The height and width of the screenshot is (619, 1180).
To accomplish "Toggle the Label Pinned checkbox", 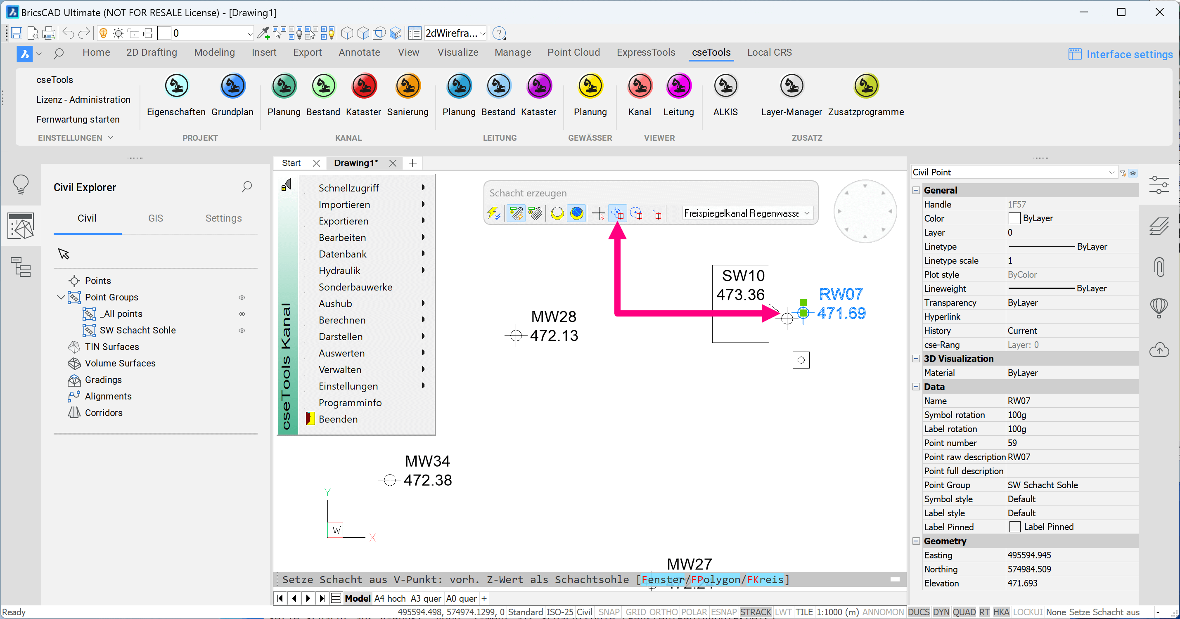I will (1014, 527).
